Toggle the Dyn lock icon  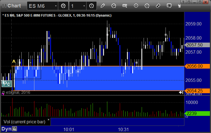14,129
